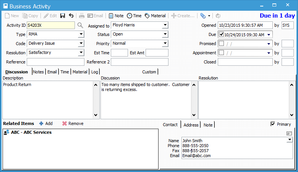Screen dimensions: 298x172
Task: Enable the Promised date checkbox
Action: tap(222, 44)
